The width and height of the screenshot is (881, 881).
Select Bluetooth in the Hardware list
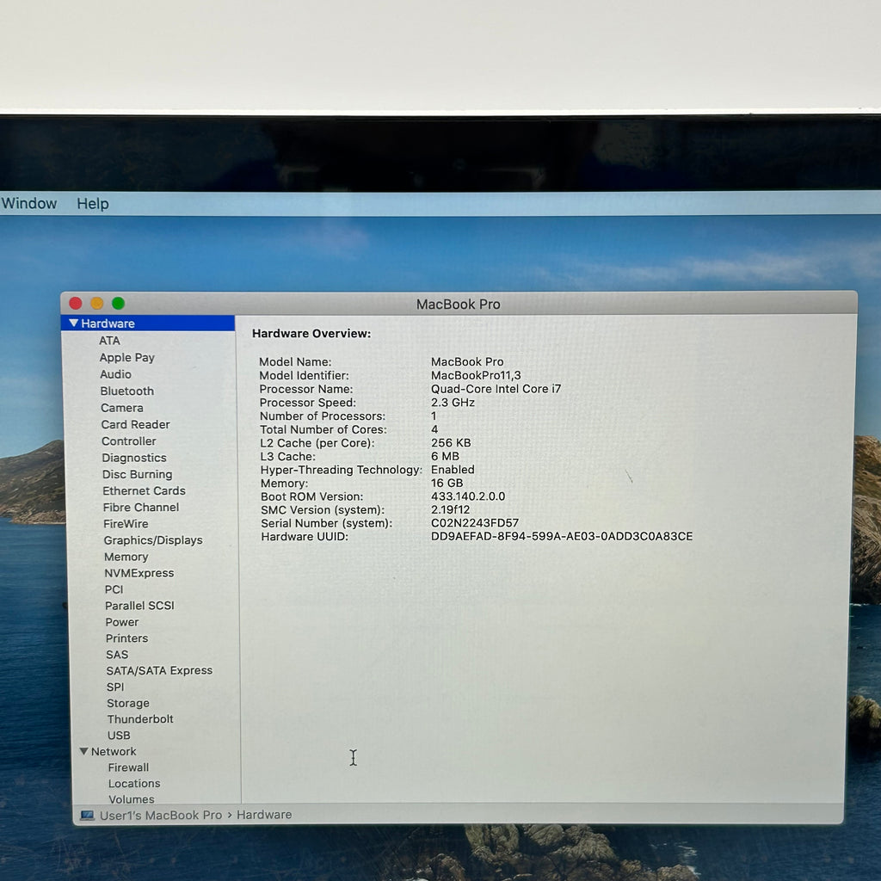coord(127,391)
